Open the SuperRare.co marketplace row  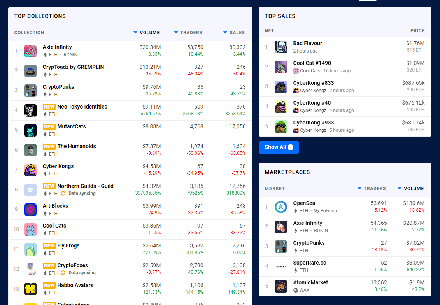345,266
